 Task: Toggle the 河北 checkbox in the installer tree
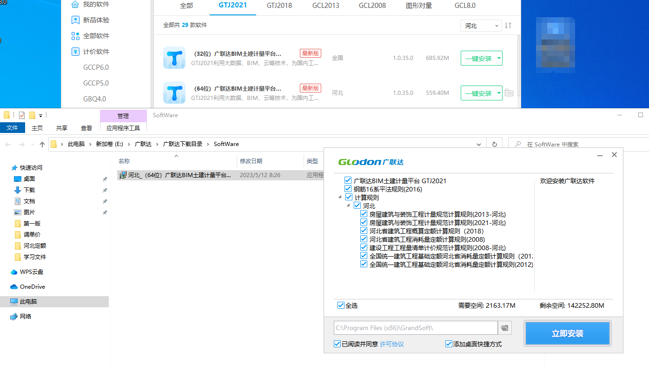tap(357, 205)
